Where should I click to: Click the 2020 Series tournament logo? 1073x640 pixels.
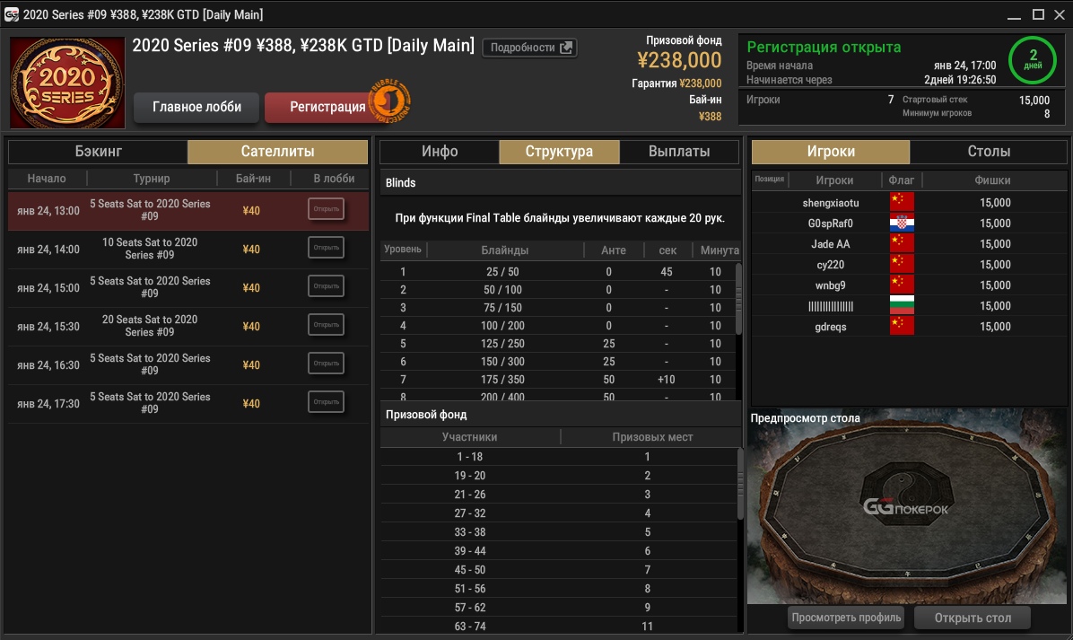[x=67, y=83]
